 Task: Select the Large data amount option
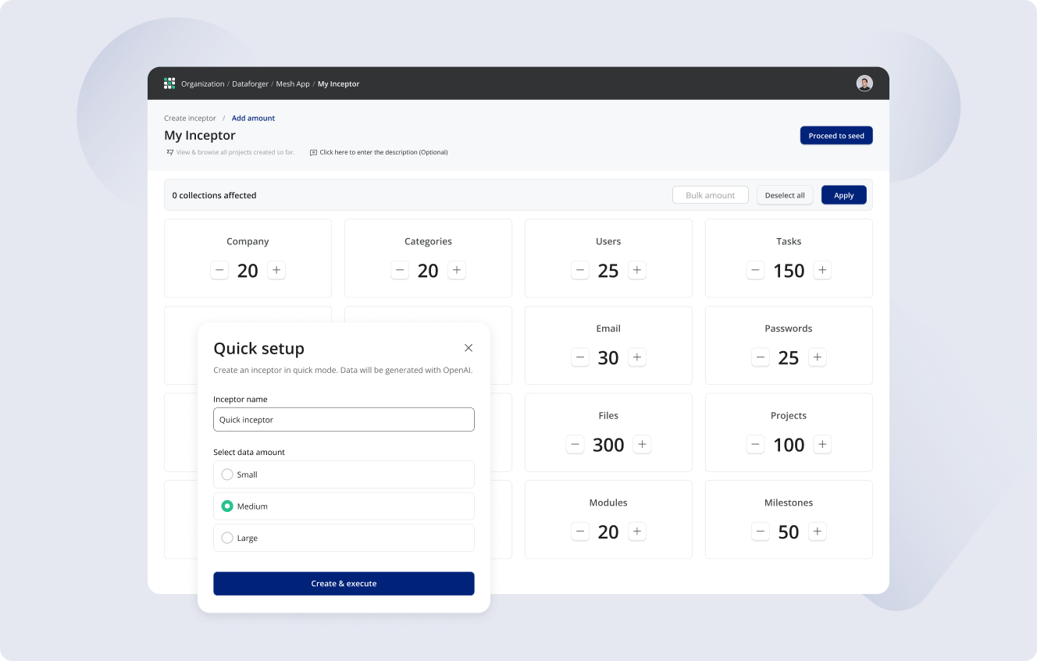(227, 538)
